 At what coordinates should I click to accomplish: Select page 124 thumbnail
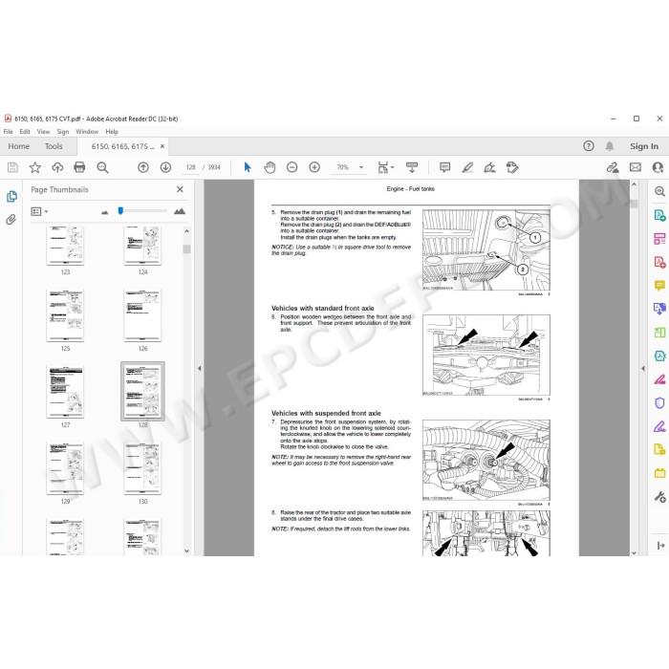[x=142, y=246]
